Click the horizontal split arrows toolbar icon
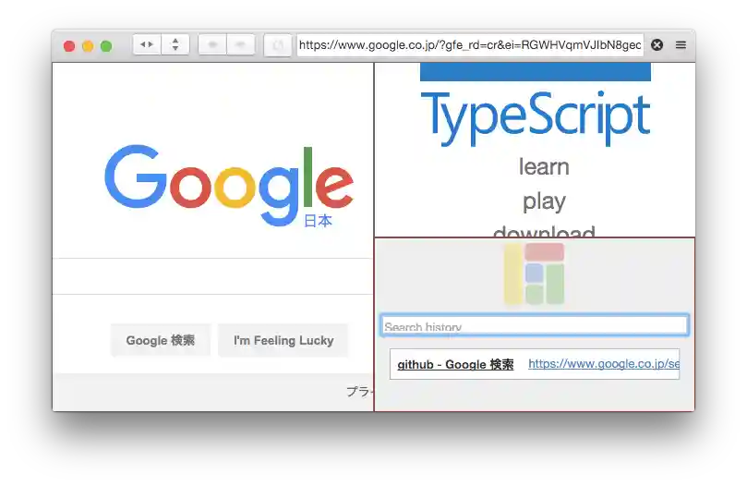 tap(147, 45)
